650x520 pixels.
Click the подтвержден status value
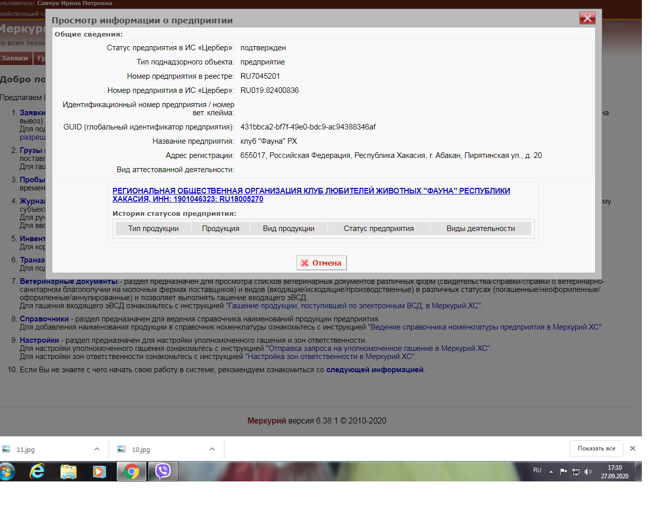click(263, 48)
